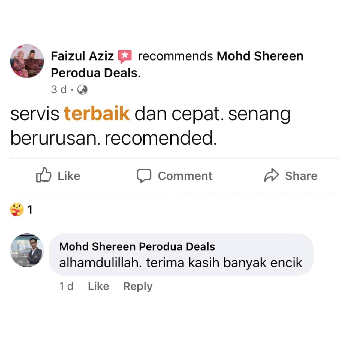Open commenter name Mohd Shereen Perodua Deals

click(x=137, y=246)
